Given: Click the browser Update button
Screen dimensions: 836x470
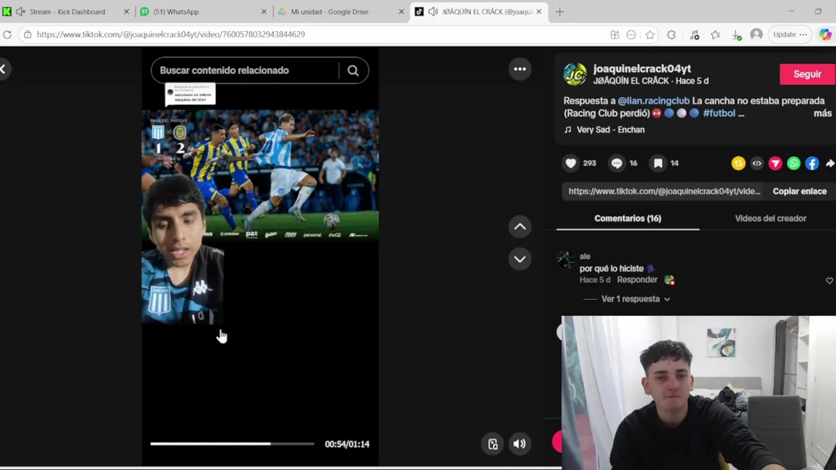Looking at the screenshot, I should point(790,35).
